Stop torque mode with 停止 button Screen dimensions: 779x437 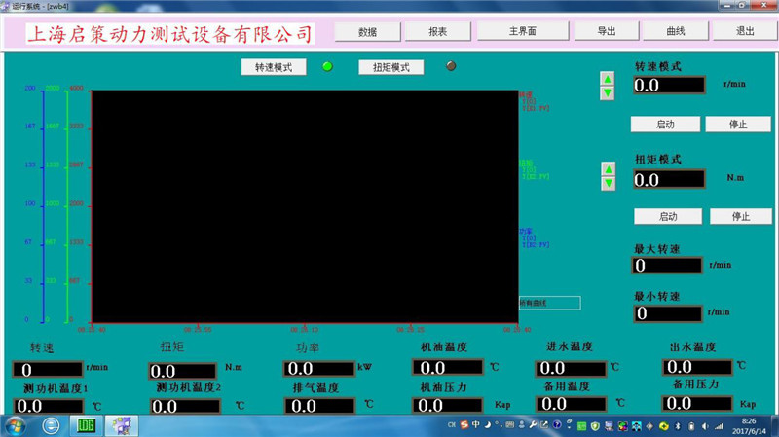740,216
